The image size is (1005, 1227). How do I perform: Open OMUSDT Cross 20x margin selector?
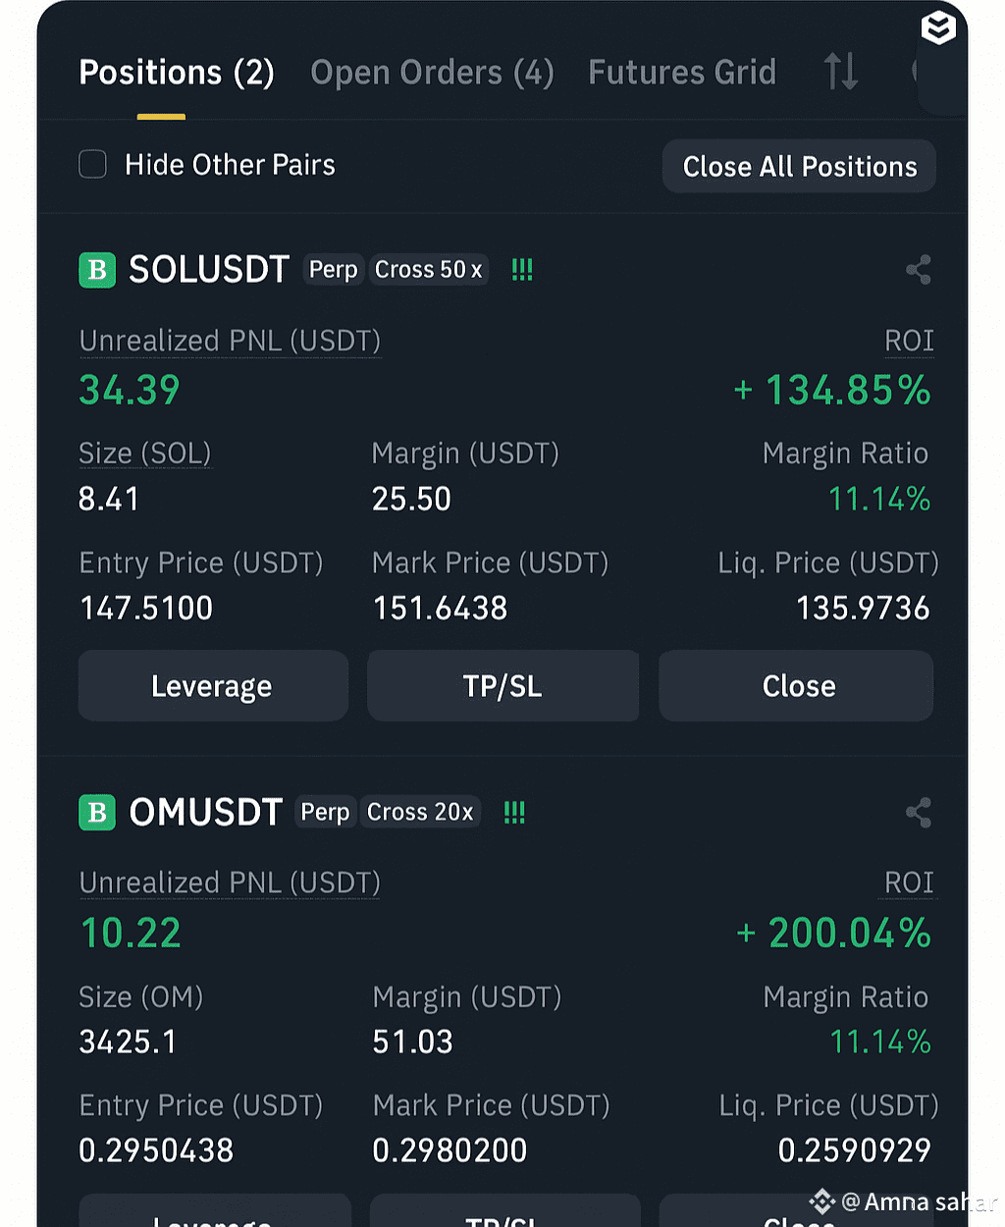(x=420, y=813)
